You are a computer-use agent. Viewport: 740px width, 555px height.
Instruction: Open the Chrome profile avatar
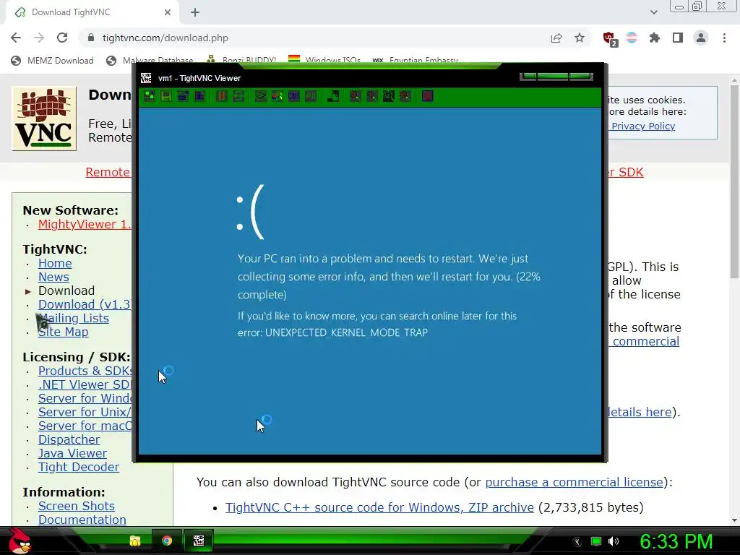click(701, 38)
